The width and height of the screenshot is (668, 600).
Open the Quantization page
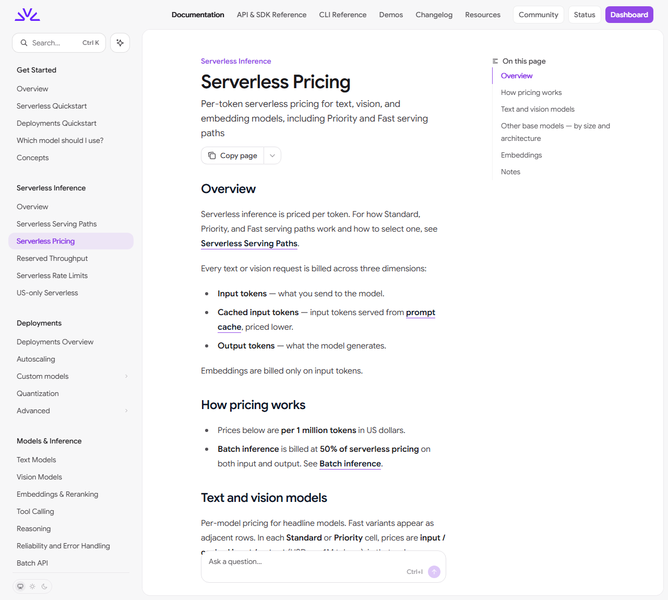tap(71, 393)
